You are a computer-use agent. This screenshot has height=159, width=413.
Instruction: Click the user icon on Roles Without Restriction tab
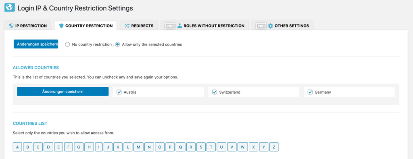pos(179,26)
